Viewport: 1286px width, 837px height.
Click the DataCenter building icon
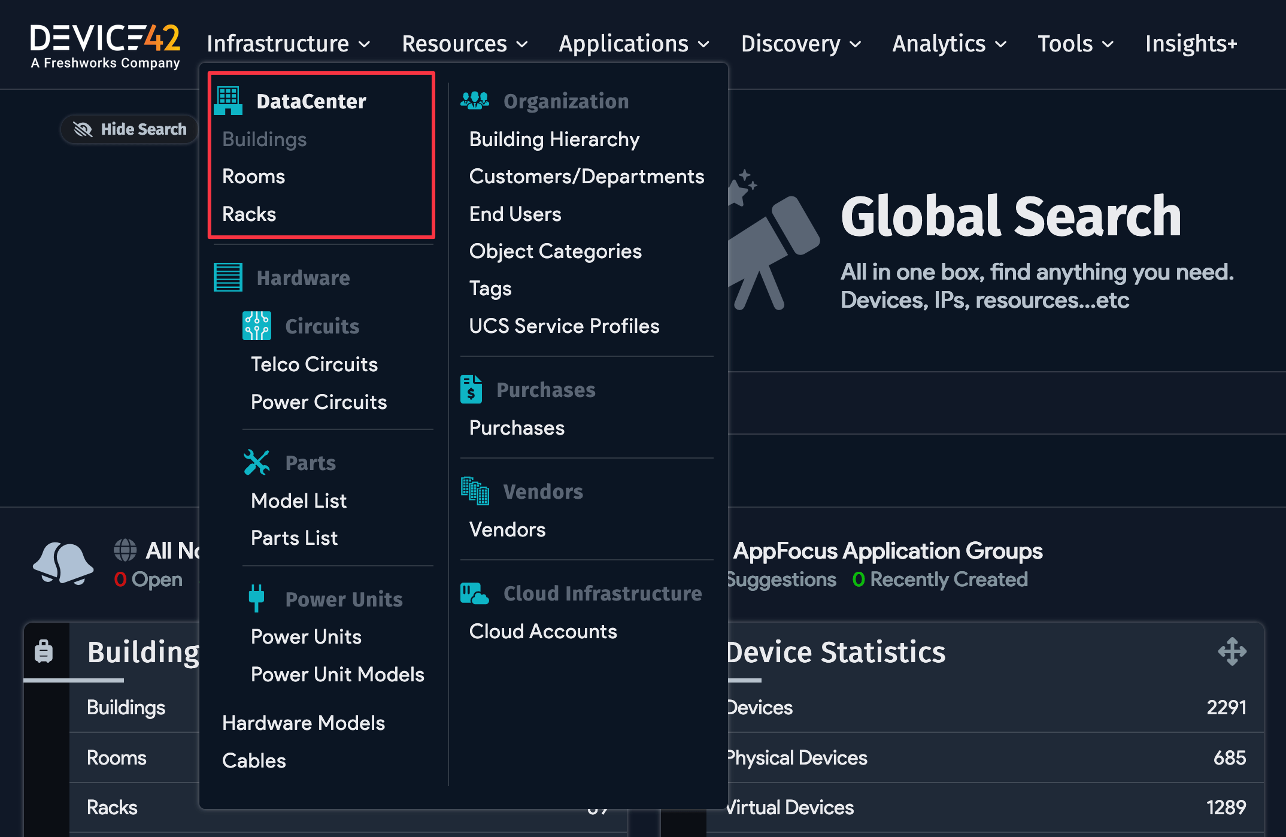click(x=229, y=99)
